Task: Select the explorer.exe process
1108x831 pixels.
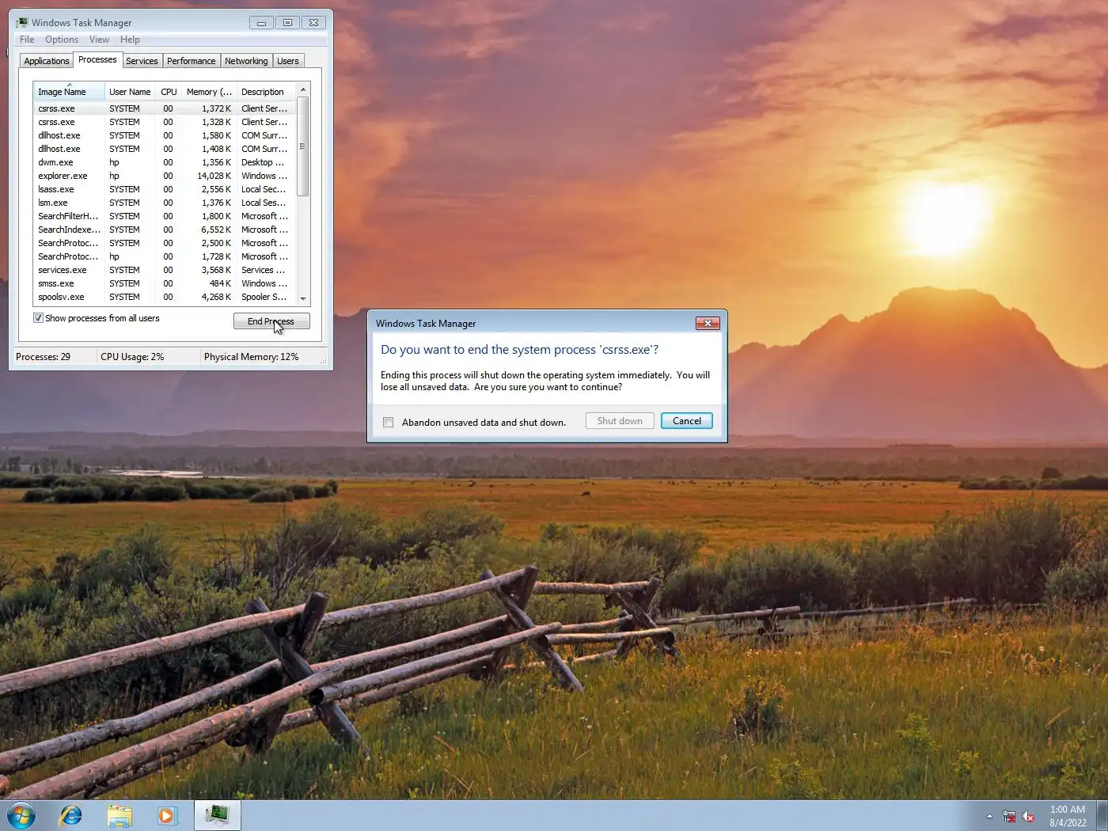Action: (x=165, y=176)
